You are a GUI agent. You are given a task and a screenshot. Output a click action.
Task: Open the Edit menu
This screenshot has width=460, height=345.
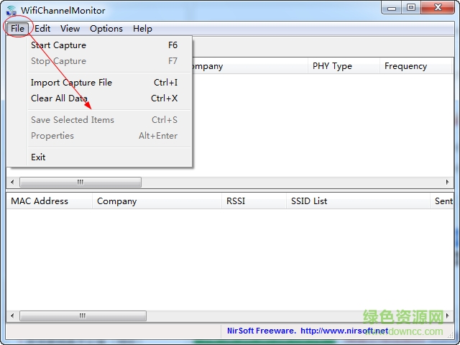42,29
